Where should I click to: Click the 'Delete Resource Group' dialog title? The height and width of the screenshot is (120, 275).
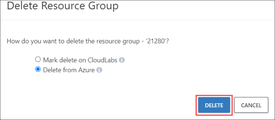click(x=63, y=6)
